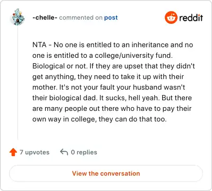Click 'Biological or not.' sentence in comment
The width and height of the screenshot is (212, 191).
(x=60, y=66)
